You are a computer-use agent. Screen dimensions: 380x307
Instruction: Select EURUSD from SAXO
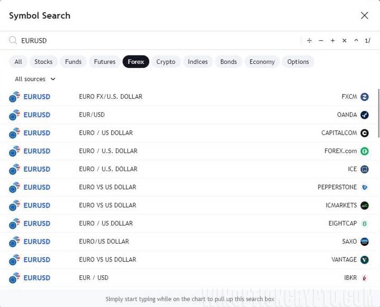[190, 241]
